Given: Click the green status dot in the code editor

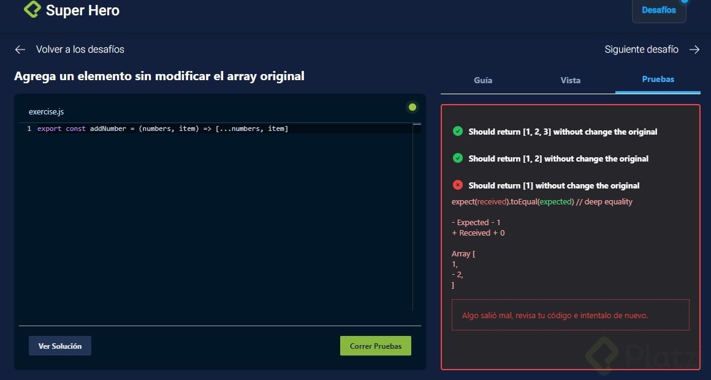Looking at the screenshot, I should coord(413,106).
